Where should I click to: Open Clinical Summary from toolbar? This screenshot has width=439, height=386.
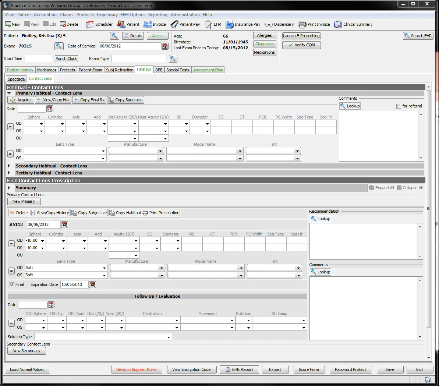point(353,24)
